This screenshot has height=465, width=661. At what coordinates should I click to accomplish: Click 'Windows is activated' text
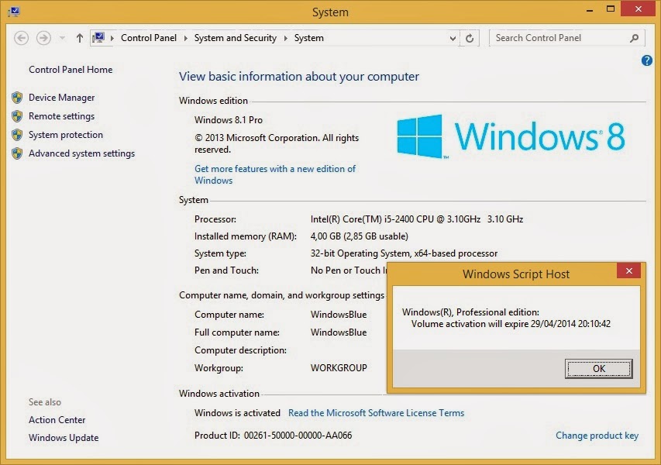tap(237, 413)
